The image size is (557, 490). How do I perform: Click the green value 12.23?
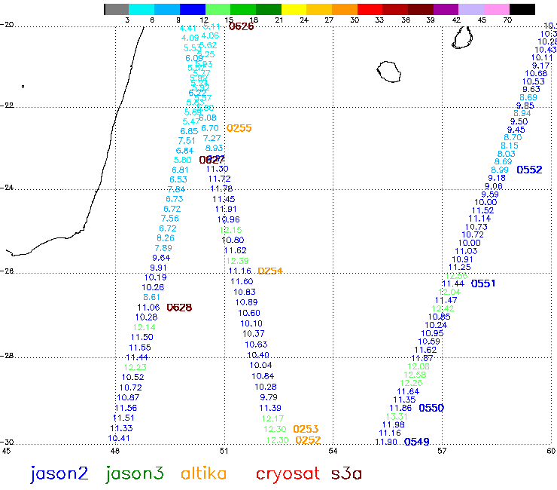[135, 368]
